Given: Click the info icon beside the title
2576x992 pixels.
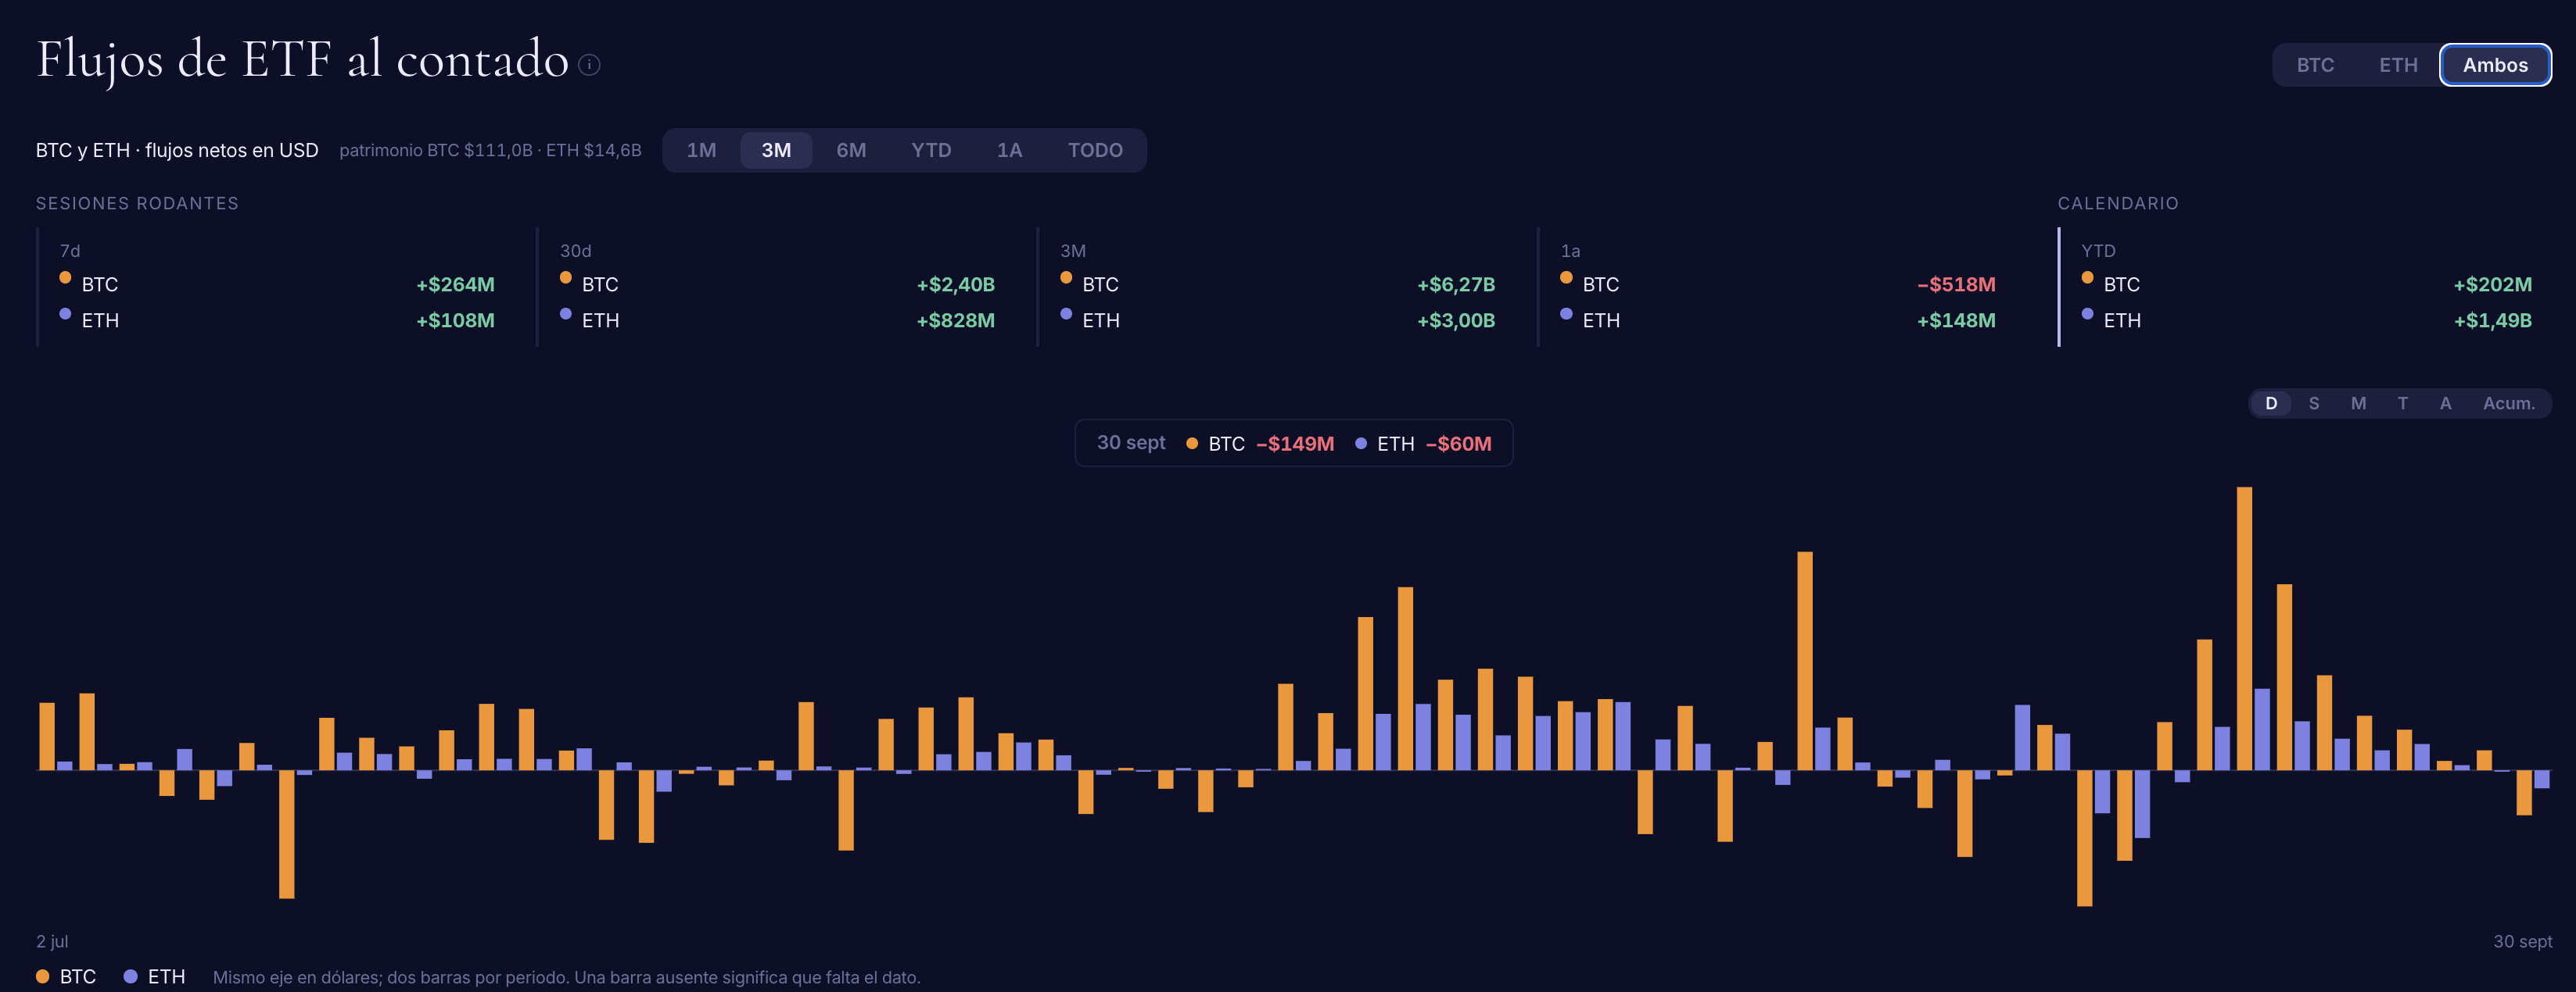Looking at the screenshot, I should pos(589,65).
